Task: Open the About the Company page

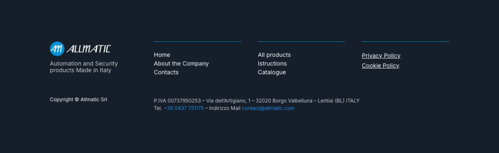Action: pyautogui.click(x=181, y=63)
